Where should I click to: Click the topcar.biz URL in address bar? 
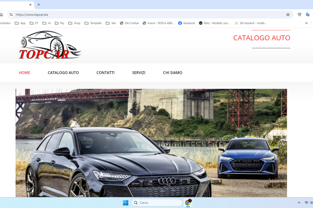tap(32, 15)
